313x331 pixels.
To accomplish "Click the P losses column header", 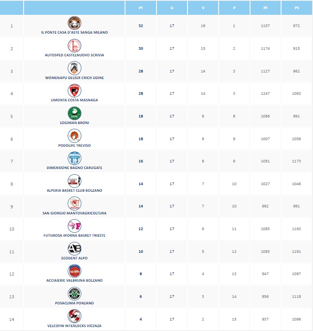I will [x=234, y=8].
